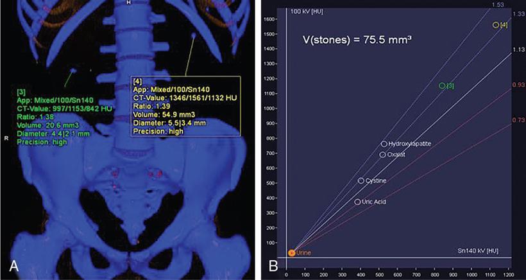This screenshot has width=526, height=280.
Task: Click the 1.33 ratio line label
Action: [x=518, y=13]
